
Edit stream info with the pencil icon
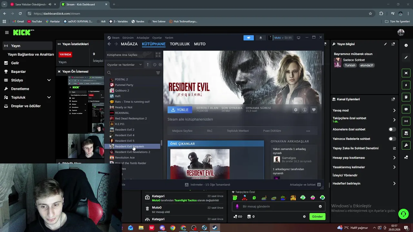[x=385, y=44]
